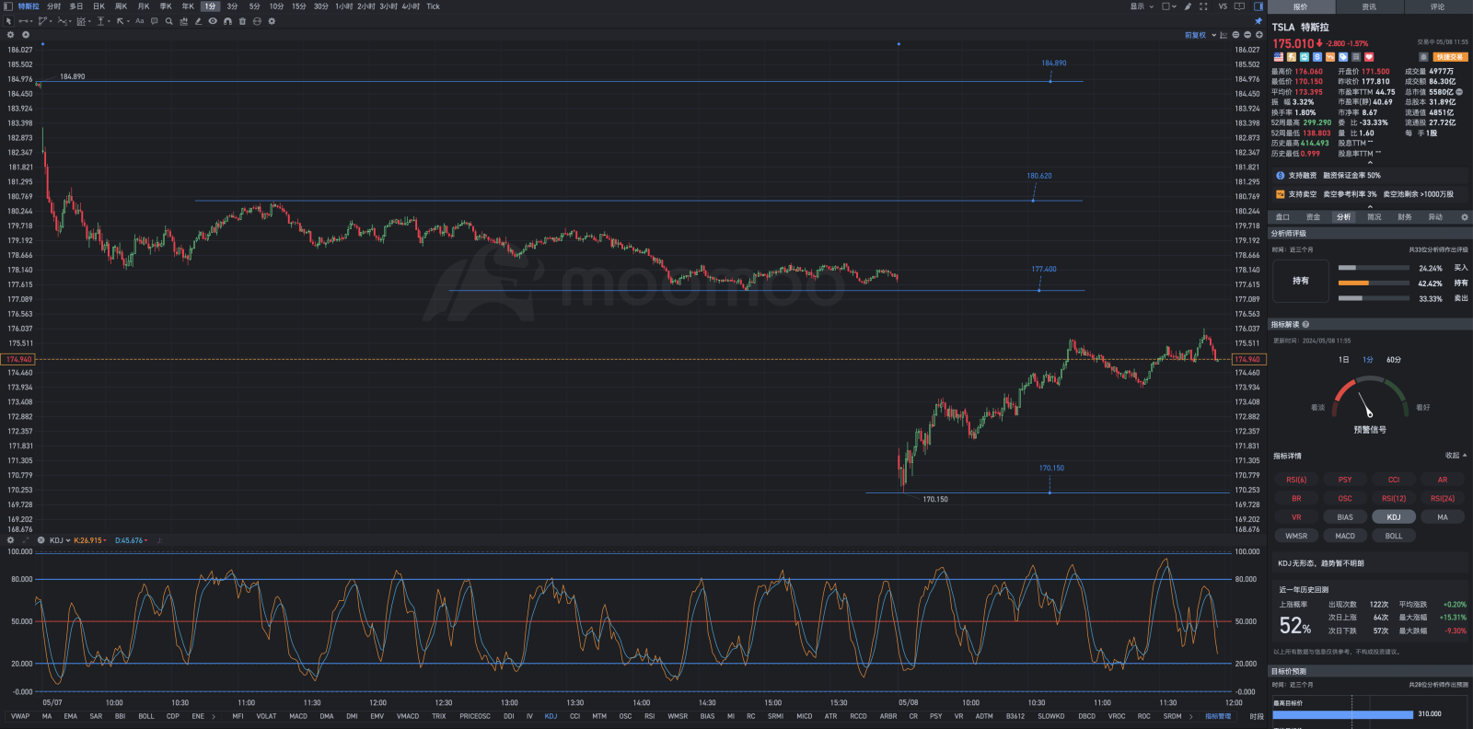Select the pencil brush drawing tool
The image size is (1473, 729).
pos(198,21)
